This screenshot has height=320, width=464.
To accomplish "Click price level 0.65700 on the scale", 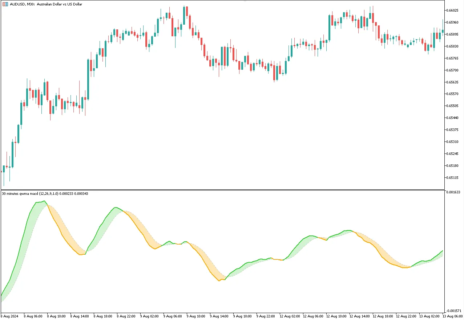I will [x=453, y=70].
